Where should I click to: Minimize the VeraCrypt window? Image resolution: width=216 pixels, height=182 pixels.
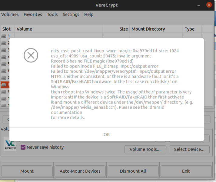click(199, 5)
